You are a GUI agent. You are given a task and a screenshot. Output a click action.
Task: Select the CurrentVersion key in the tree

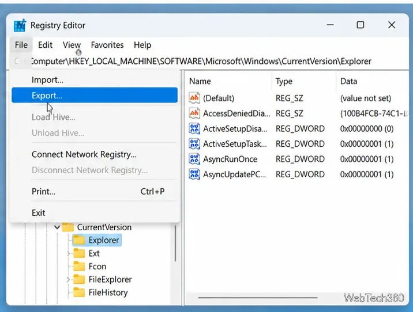tap(104, 227)
